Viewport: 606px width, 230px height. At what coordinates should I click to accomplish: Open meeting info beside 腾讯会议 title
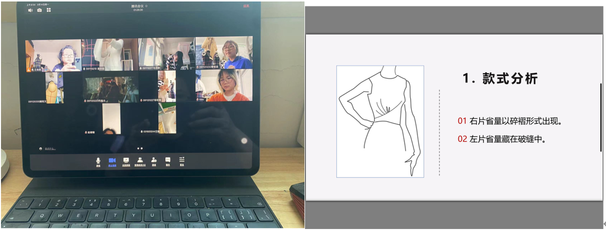pyautogui.click(x=146, y=6)
